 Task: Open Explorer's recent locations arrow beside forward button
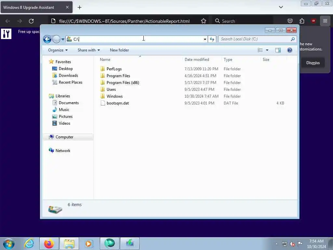[x=63, y=39]
